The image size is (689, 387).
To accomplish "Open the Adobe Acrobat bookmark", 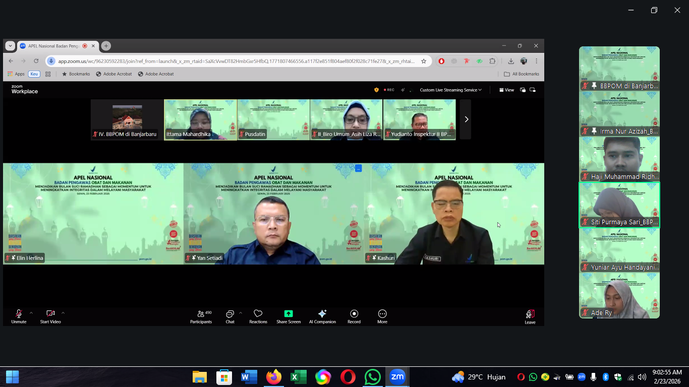I will (114, 74).
